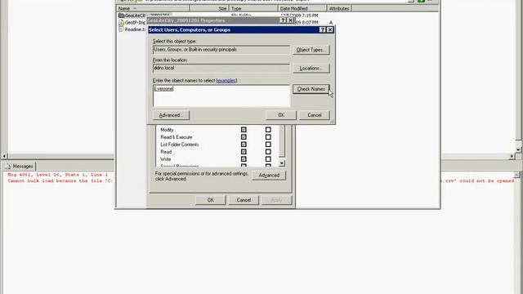This screenshot has width=523, height=294.
Task: Toggle Deny checkbox for Modify
Action: (x=268, y=130)
